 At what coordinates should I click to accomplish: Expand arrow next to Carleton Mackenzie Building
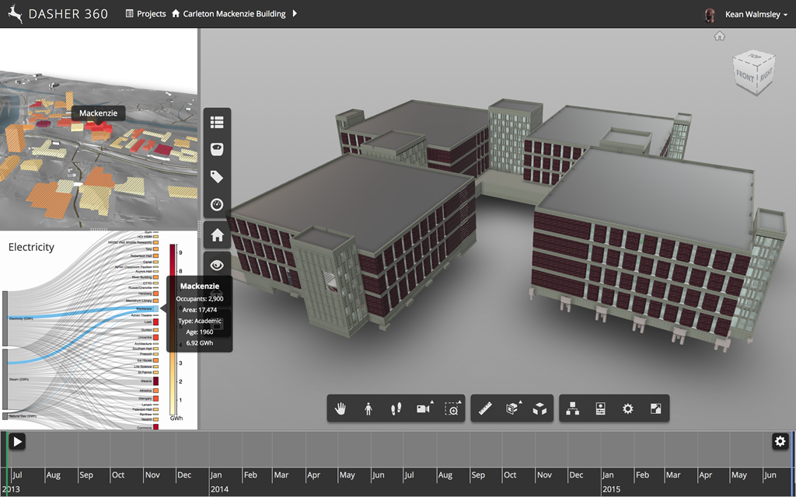(295, 14)
